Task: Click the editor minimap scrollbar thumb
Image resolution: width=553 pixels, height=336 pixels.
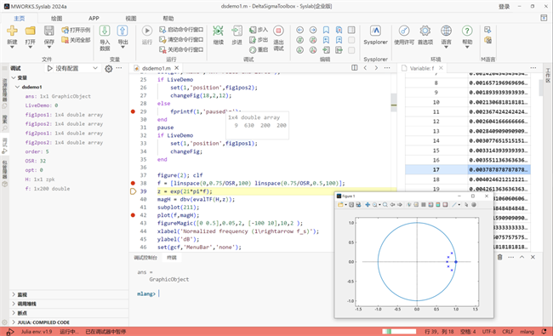Action: click(x=394, y=102)
